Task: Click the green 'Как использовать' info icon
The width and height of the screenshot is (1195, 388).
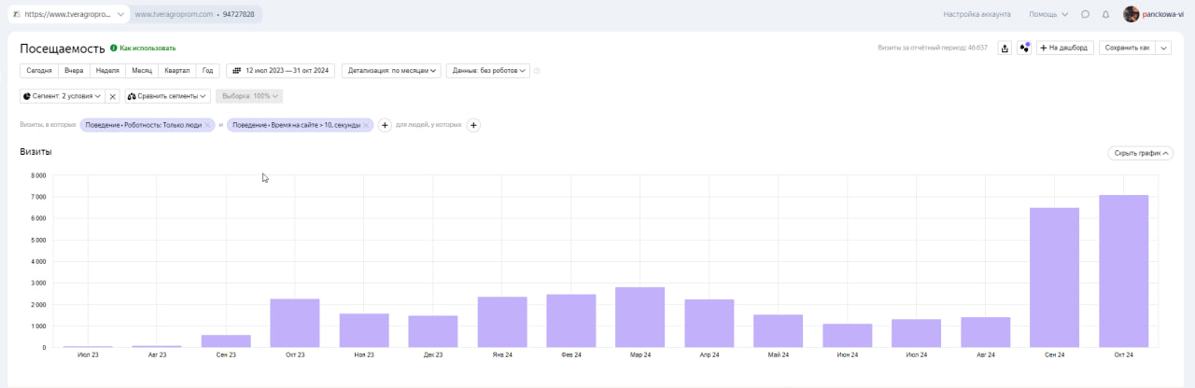Action: click(114, 48)
